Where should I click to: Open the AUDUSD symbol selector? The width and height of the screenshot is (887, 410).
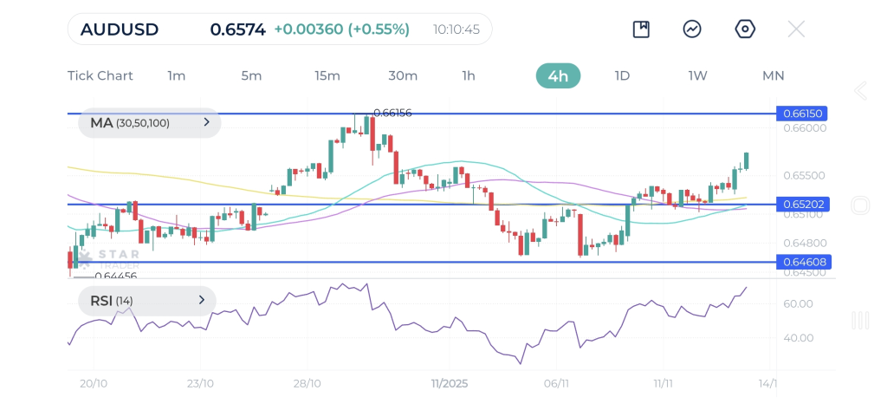[x=120, y=29]
